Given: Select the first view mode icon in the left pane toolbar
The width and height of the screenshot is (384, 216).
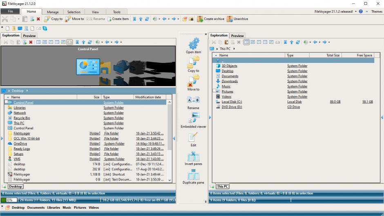Looking at the screenshot, I should tap(38, 42).
